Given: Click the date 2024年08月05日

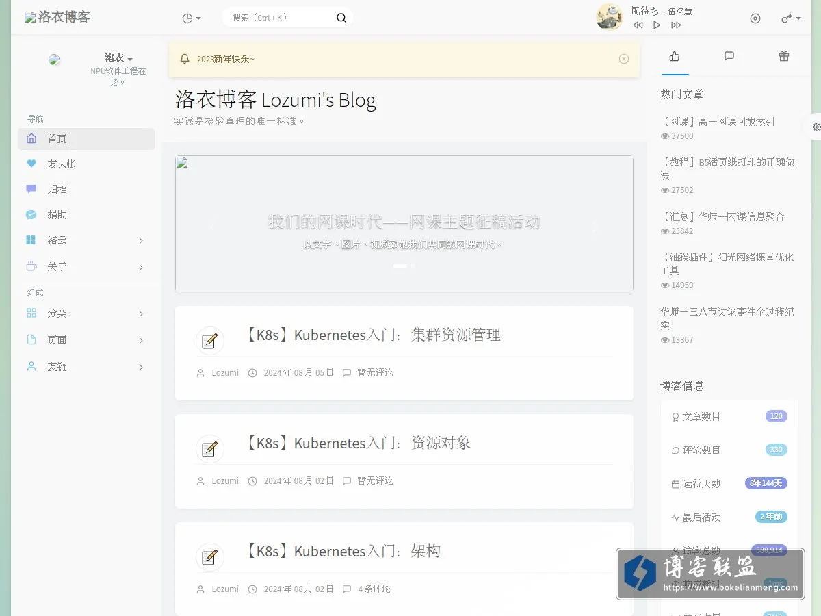Looking at the screenshot, I should pos(299,373).
